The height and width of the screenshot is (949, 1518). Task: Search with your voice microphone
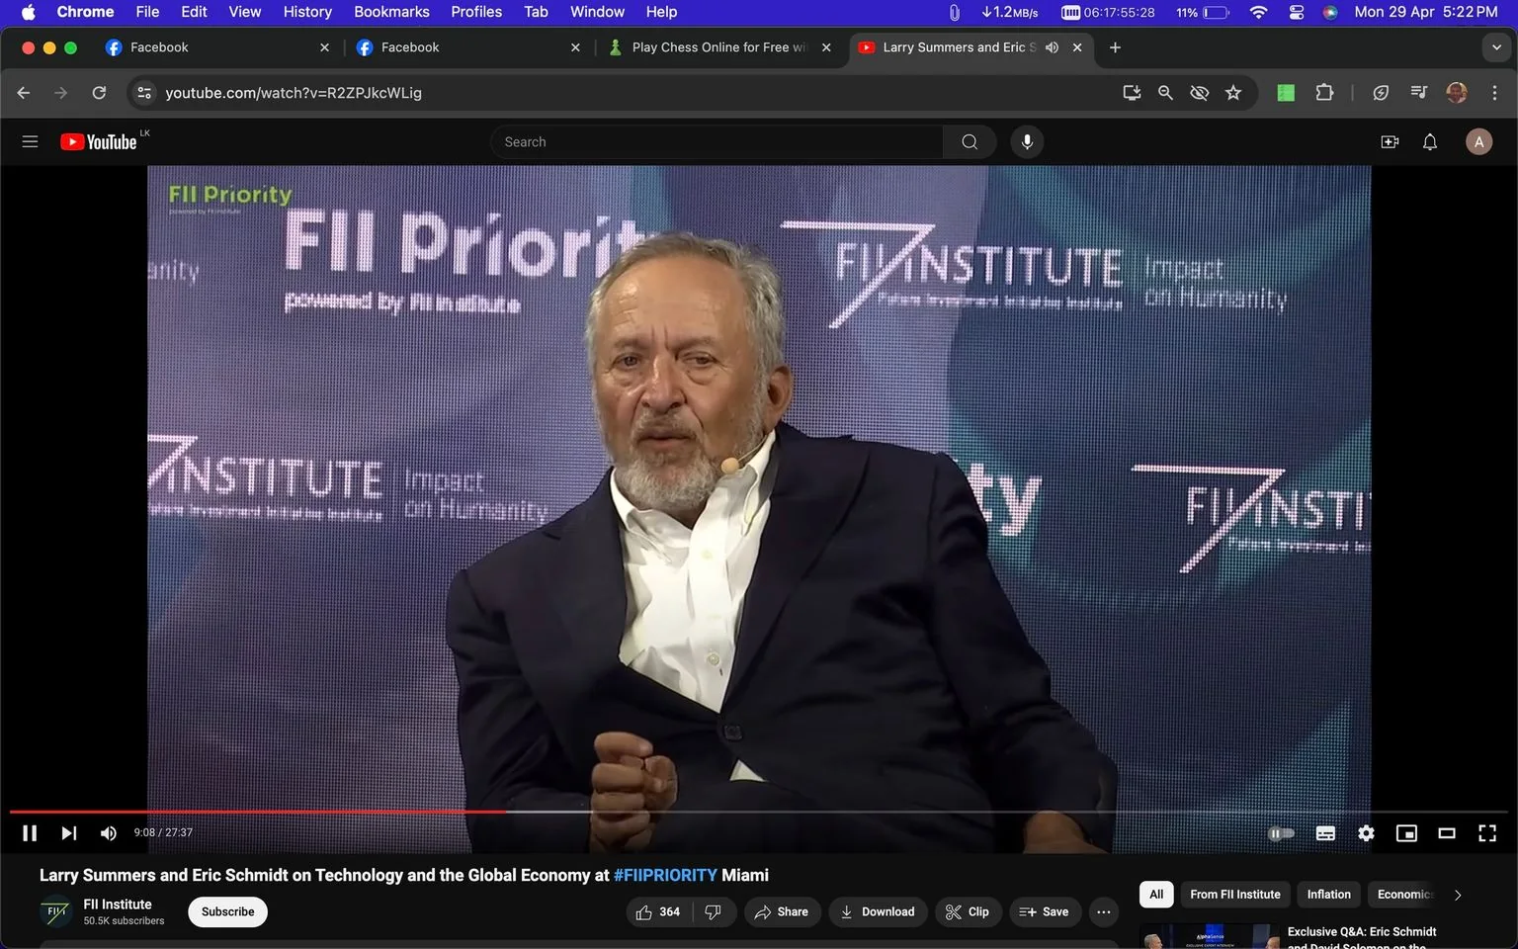tap(1027, 141)
